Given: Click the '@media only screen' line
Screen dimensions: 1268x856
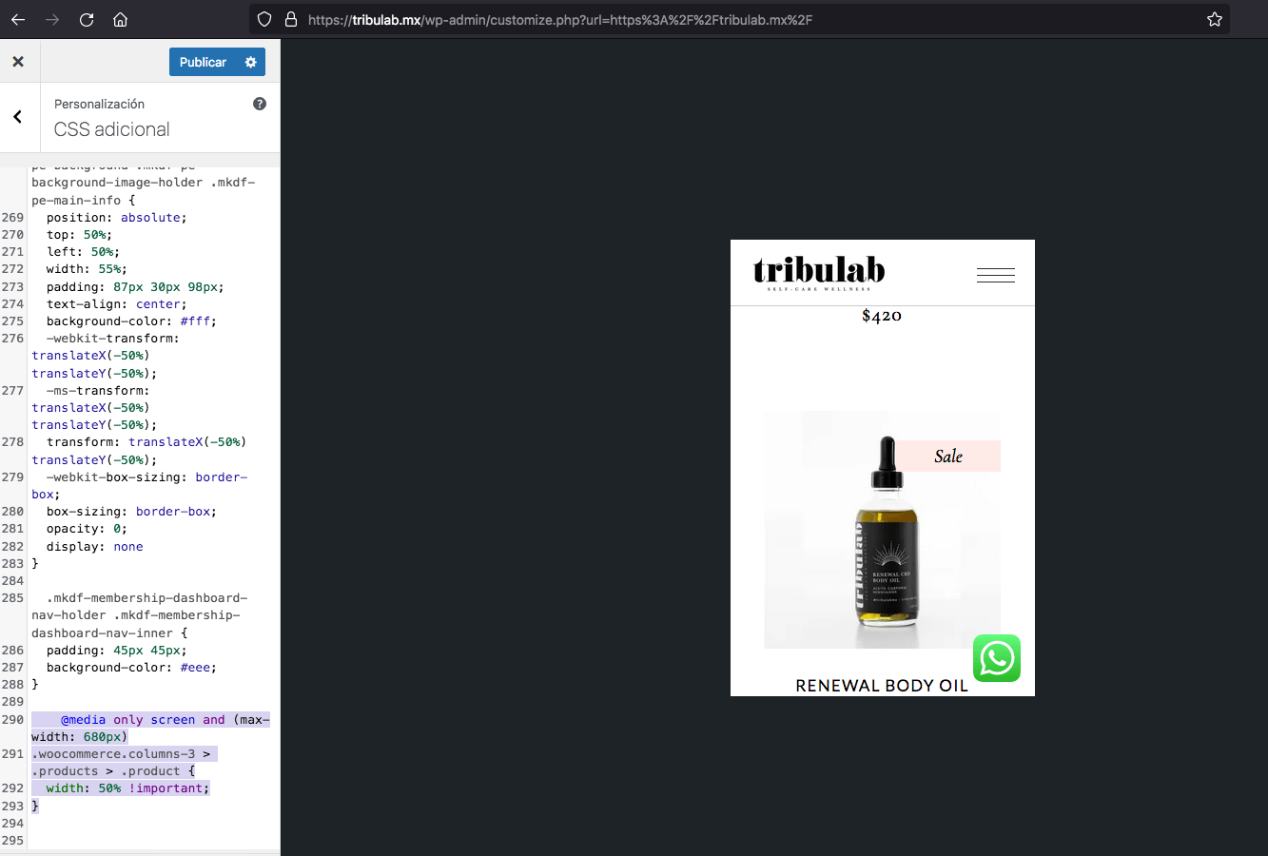Looking at the screenshot, I should tap(150, 729).
